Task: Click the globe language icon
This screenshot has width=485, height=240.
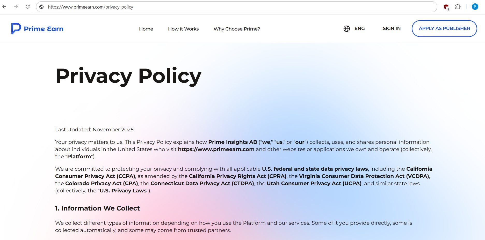Action: click(347, 29)
